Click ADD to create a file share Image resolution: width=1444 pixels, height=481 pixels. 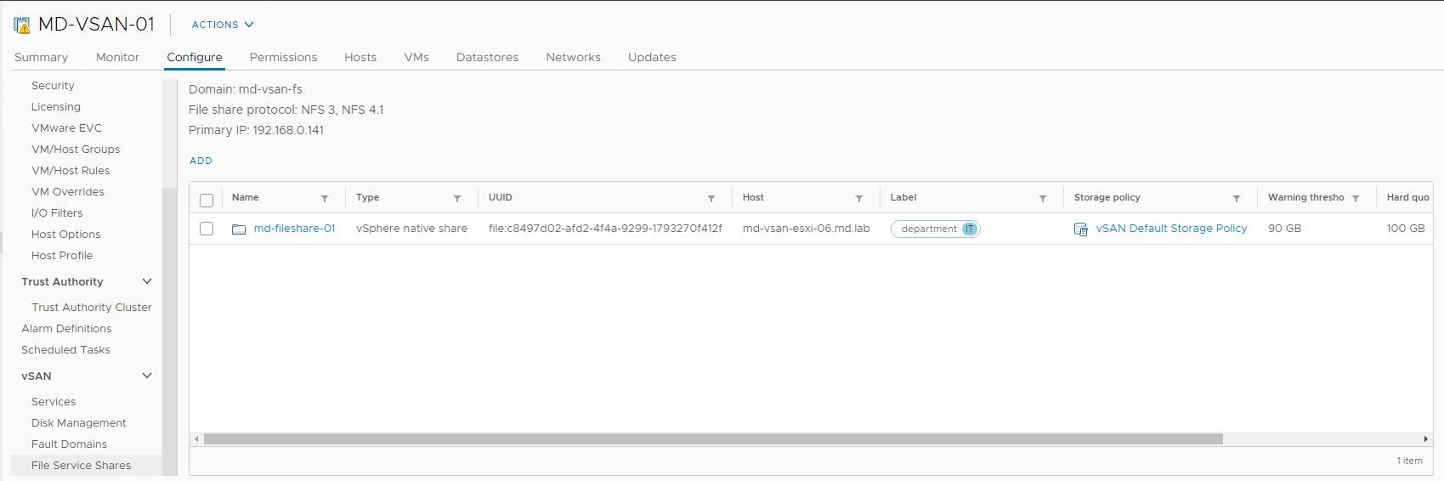(201, 161)
